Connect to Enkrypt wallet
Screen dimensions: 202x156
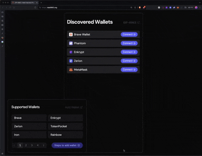129,52
